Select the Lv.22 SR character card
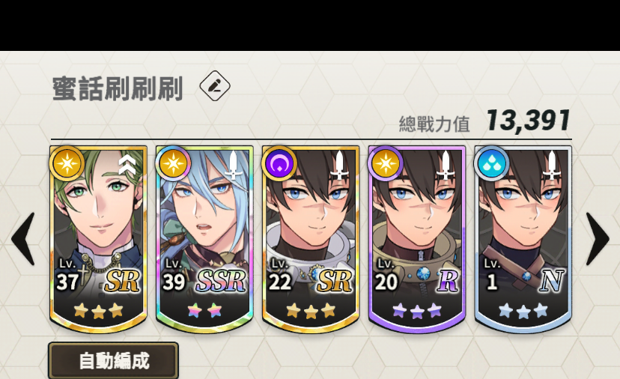The image size is (620, 379). (311, 239)
